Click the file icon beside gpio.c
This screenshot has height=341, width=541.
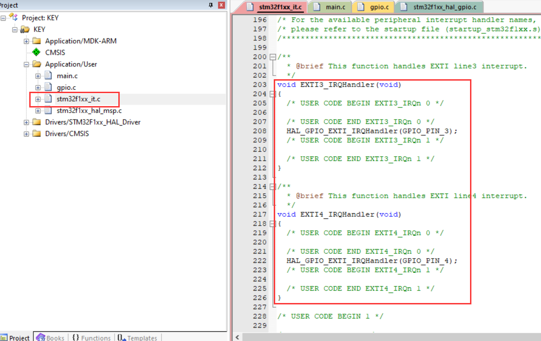(49, 87)
